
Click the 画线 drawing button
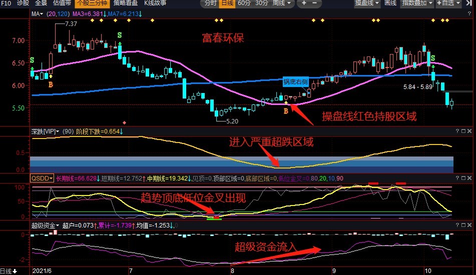tap(390, 3)
